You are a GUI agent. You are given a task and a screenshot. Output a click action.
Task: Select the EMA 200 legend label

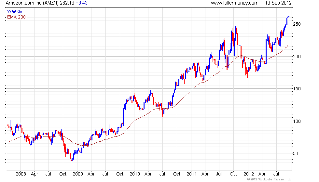click(x=16, y=17)
